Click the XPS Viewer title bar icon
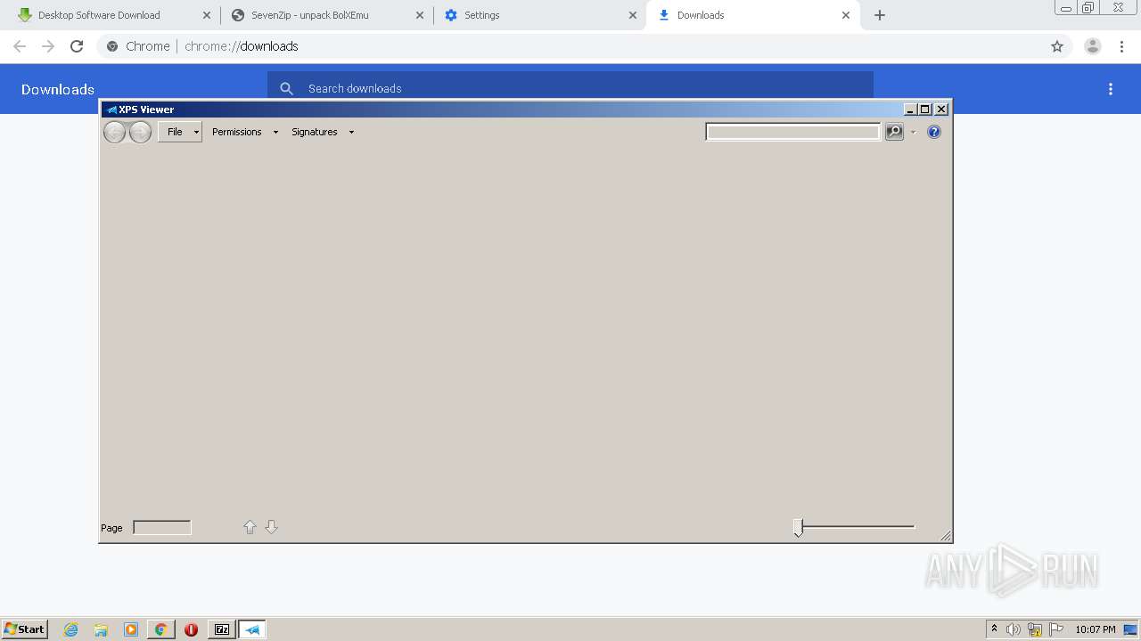 point(111,110)
